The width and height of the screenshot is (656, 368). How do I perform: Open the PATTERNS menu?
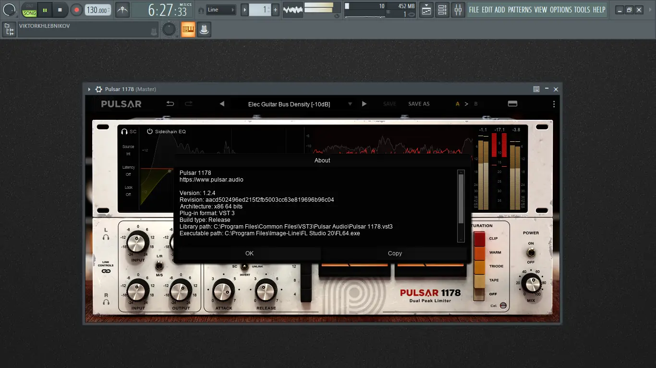click(520, 9)
